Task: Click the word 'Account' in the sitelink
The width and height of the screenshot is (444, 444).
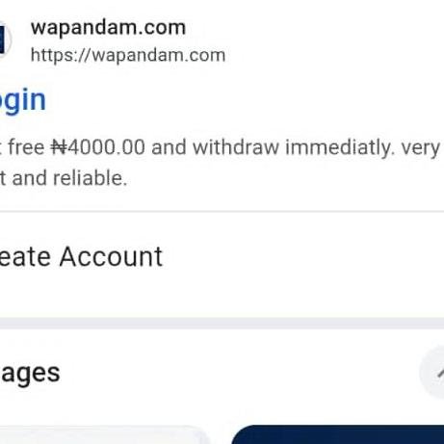Action: (111, 256)
